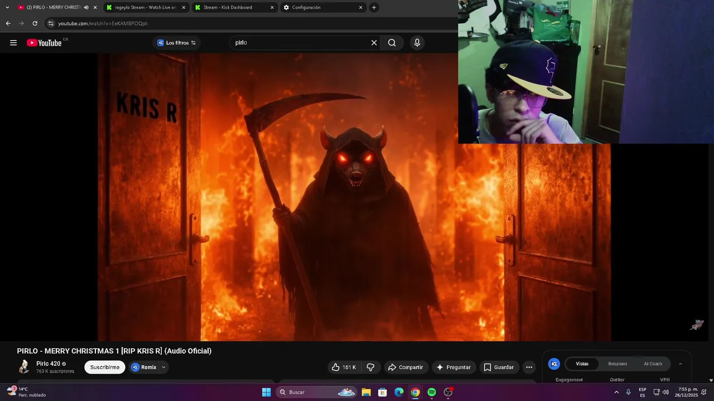
Task: Click the IQ logo icon in the side panel
Action: click(x=554, y=364)
